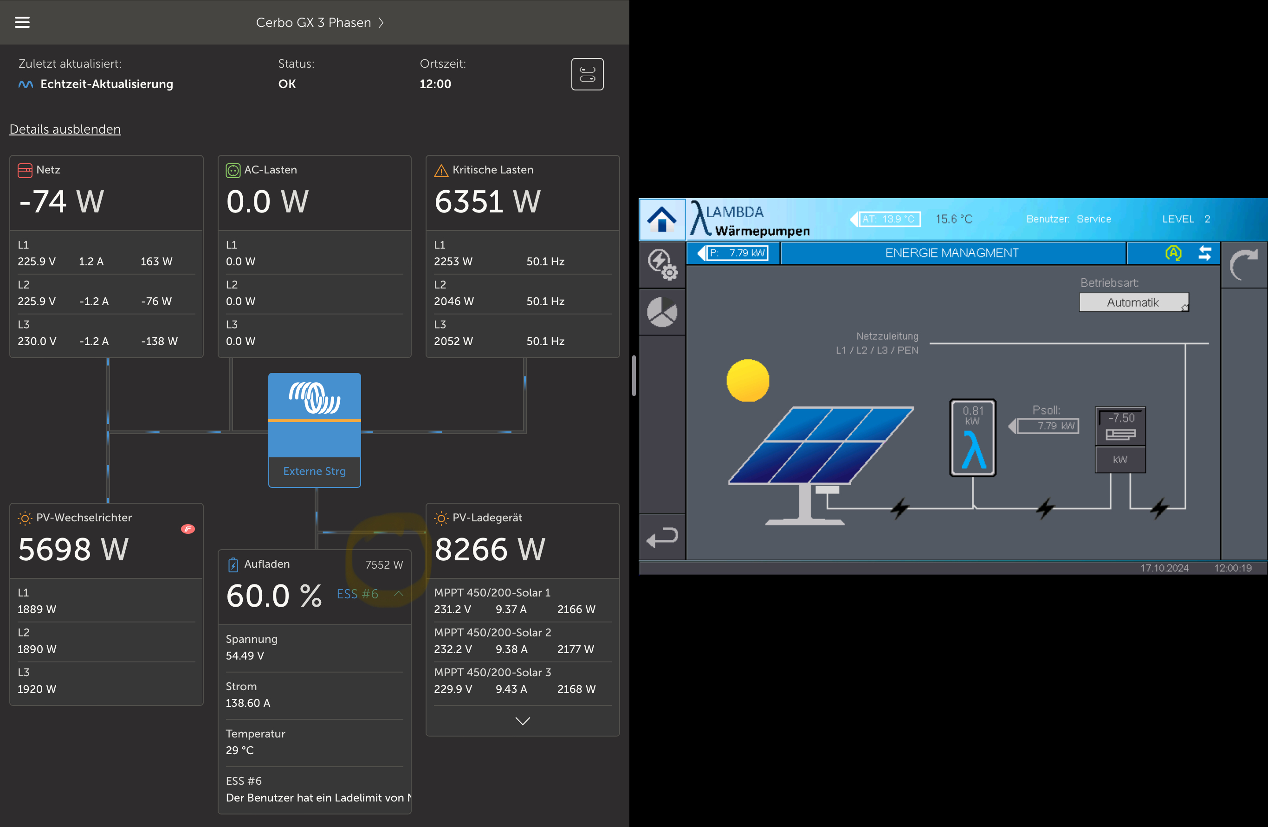This screenshot has height=827, width=1268.
Task: Open the controls switch button near Ortszeit
Action: [x=587, y=74]
